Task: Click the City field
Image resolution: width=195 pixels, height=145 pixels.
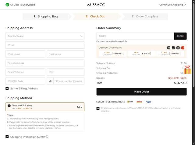Action: (x=66, y=72)
